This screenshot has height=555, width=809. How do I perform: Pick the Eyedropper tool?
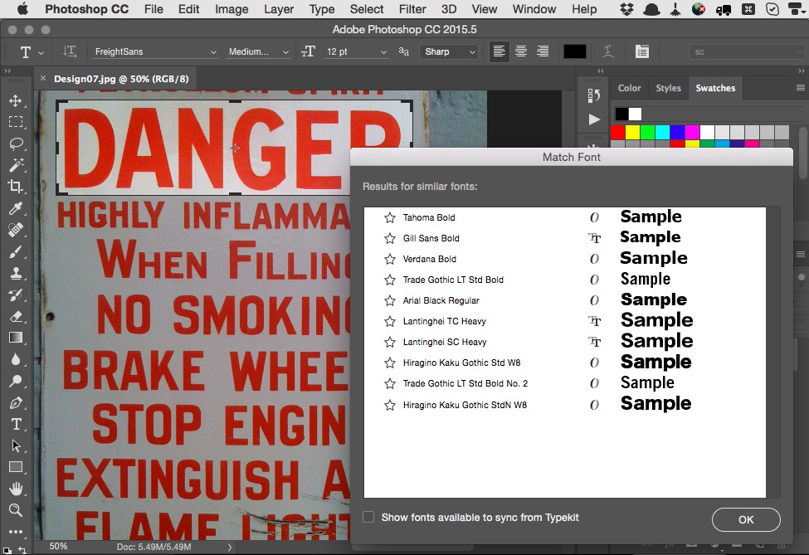coord(15,208)
